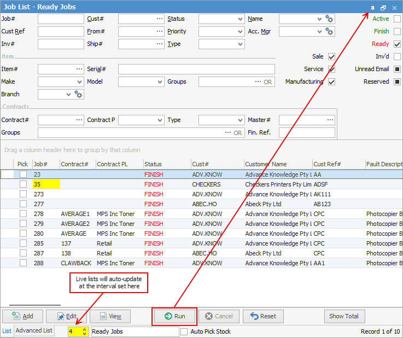Image resolution: width=403 pixels, height=338 pixels.
Task: Click the Job# input field
Action: 61,19
